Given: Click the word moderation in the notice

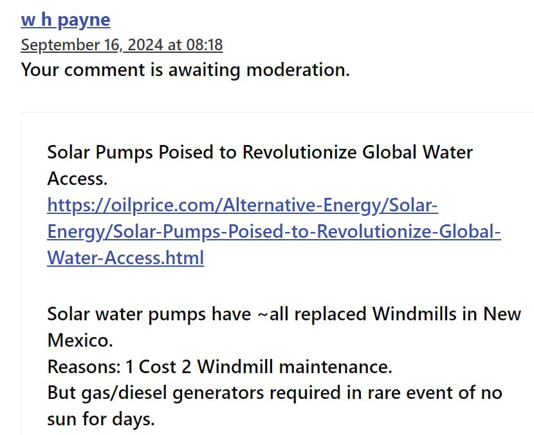Looking at the screenshot, I should point(298,70).
